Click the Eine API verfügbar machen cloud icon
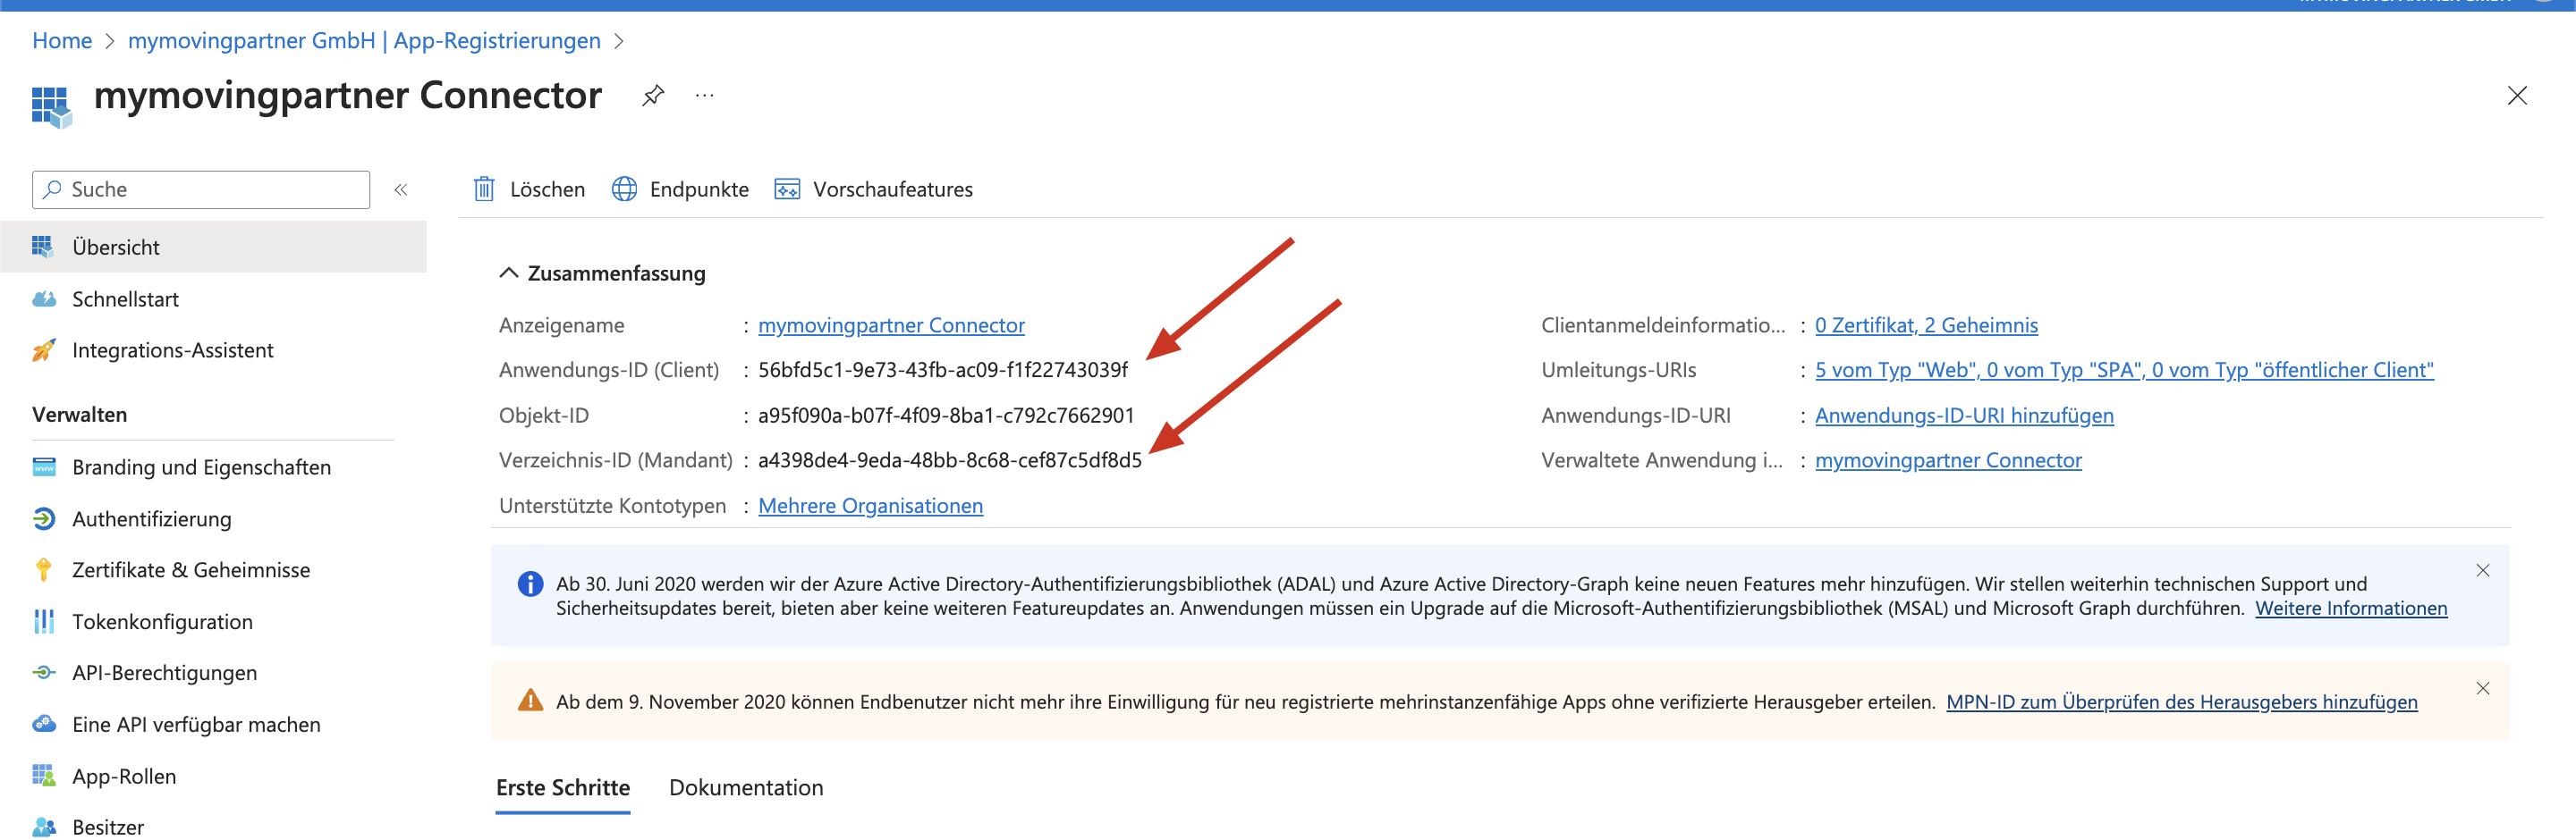 [x=44, y=724]
